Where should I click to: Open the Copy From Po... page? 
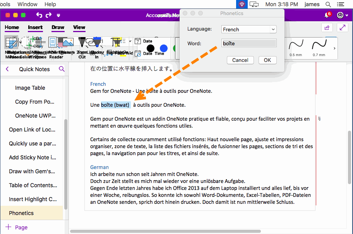pyautogui.click(x=35, y=102)
